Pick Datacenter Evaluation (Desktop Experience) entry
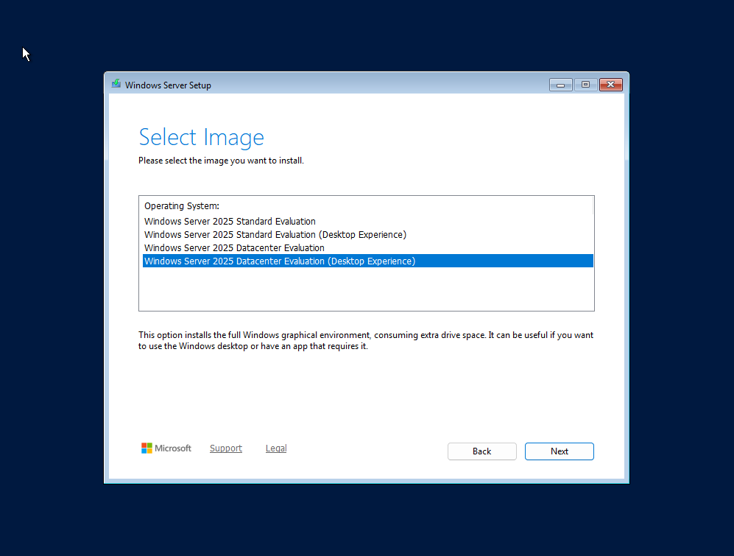The image size is (734, 556). [367, 261]
